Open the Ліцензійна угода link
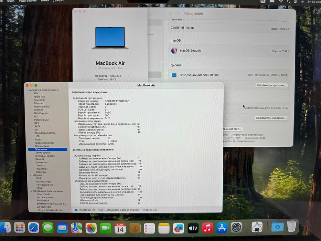 click(x=255, y=138)
